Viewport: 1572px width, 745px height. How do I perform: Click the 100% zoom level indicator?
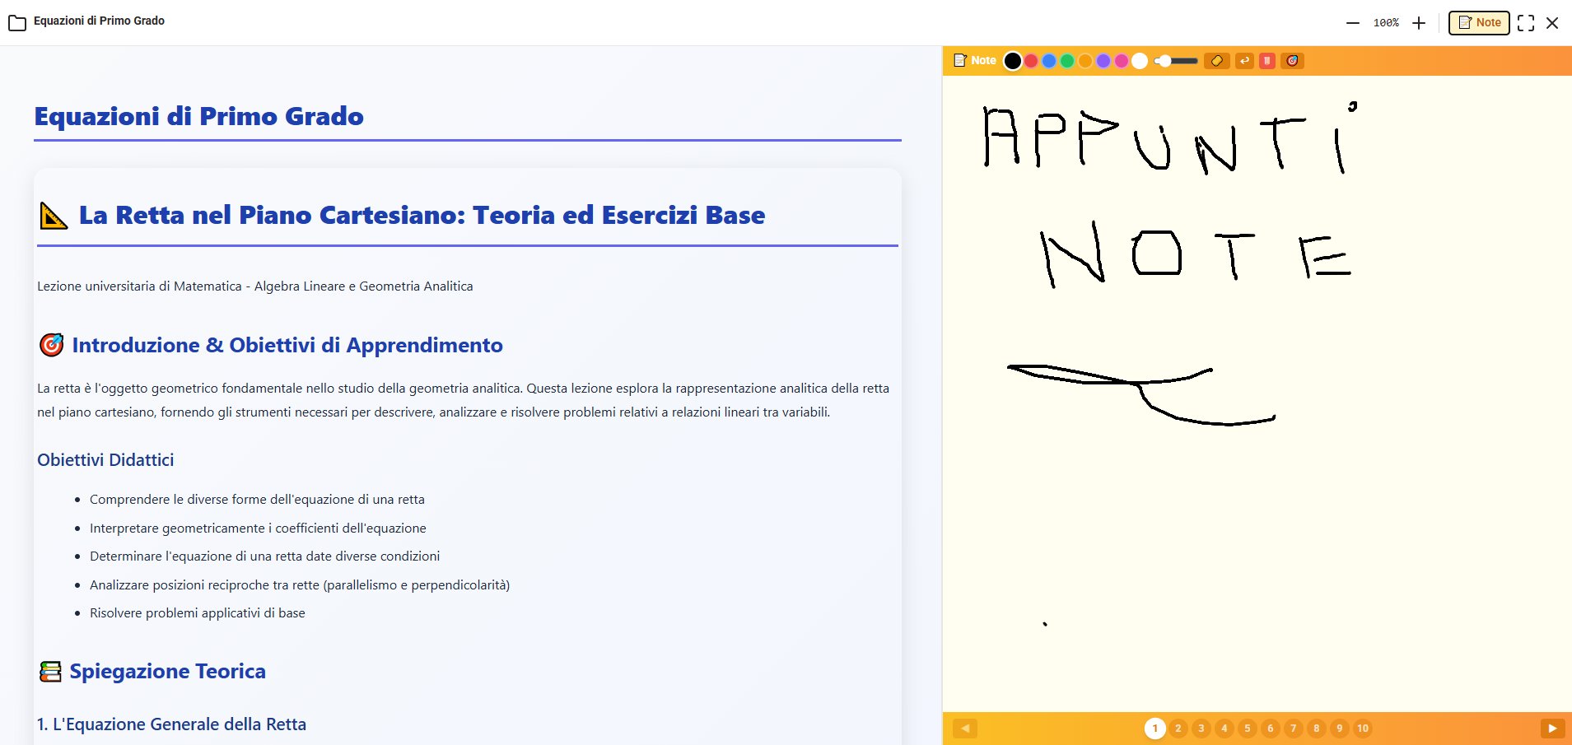(1385, 23)
